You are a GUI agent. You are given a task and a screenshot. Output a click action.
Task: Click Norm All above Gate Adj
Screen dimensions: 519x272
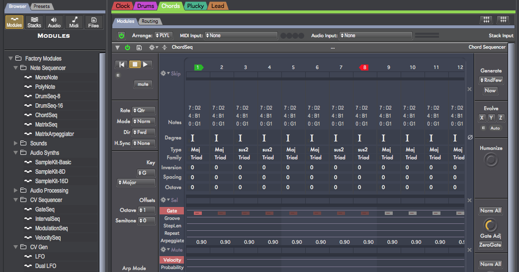491,210
